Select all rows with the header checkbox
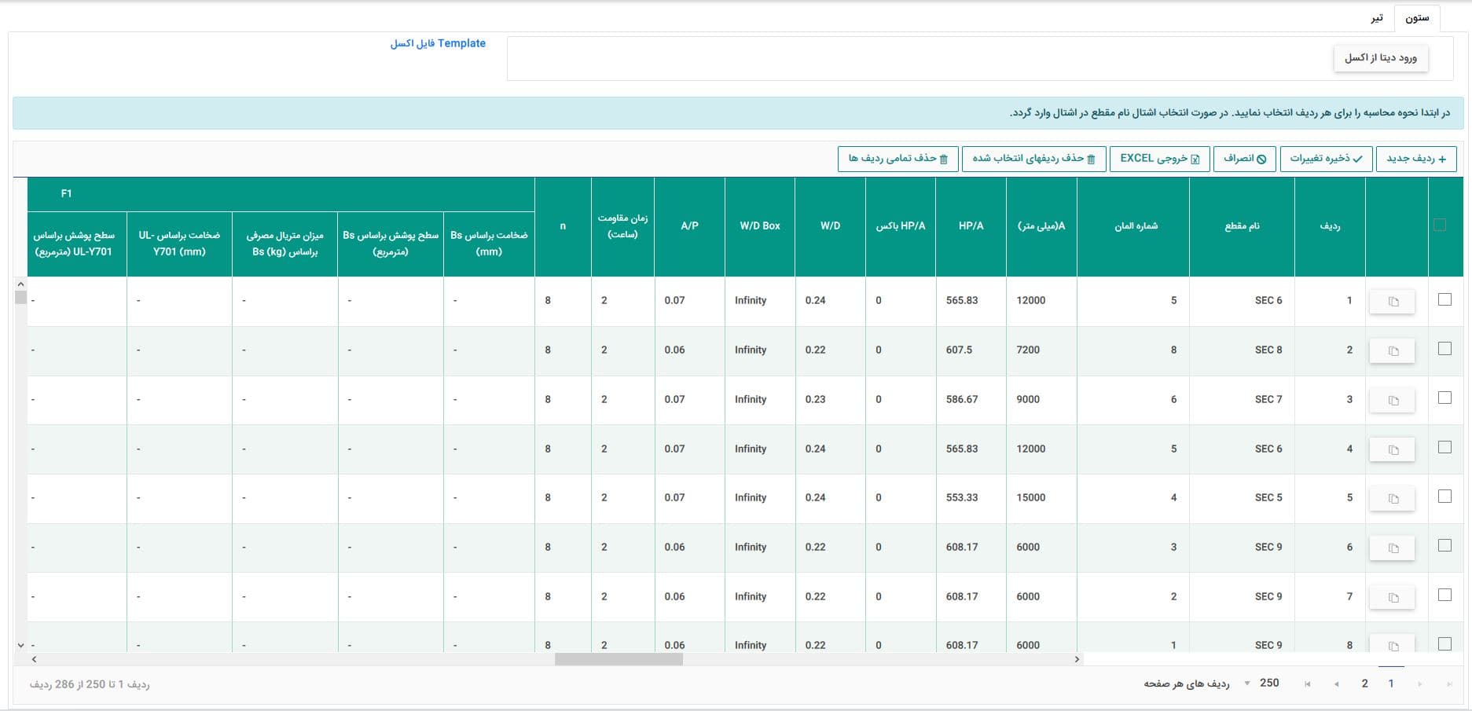The image size is (1472, 711). click(1440, 225)
